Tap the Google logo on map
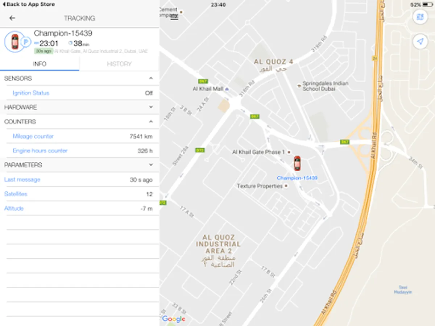Screen dimensions: 435x326 pyautogui.click(x=174, y=319)
